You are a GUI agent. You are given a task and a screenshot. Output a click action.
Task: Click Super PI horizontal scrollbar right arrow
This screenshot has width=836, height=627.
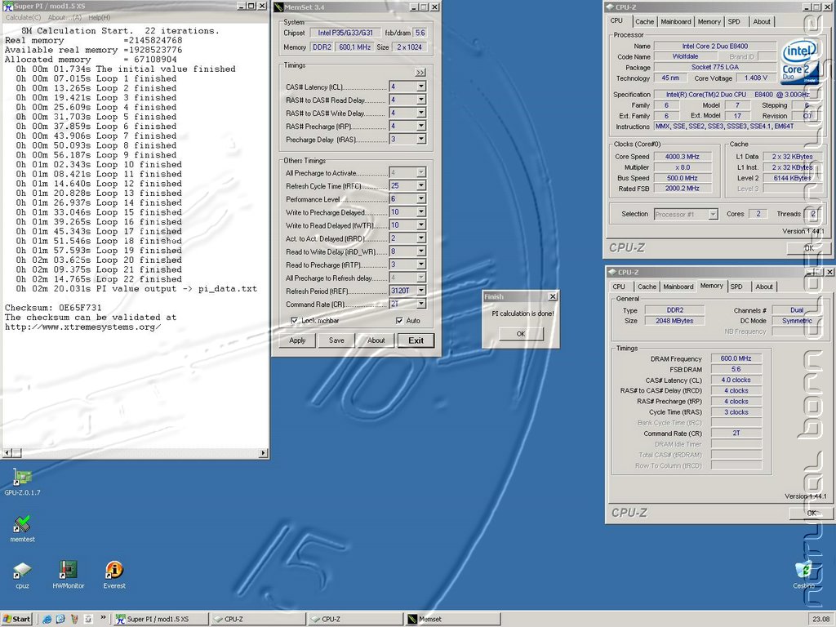(x=264, y=453)
